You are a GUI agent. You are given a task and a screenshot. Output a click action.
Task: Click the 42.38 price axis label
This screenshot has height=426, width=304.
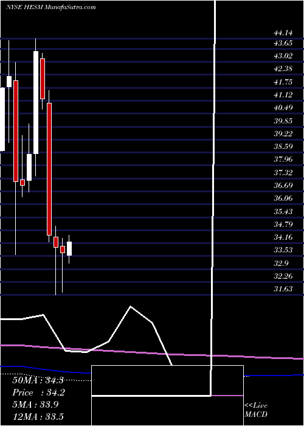tap(283, 69)
